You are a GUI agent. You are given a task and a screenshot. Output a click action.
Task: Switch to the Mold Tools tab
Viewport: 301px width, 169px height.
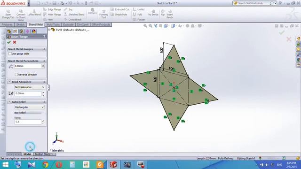(x=53, y=24)
